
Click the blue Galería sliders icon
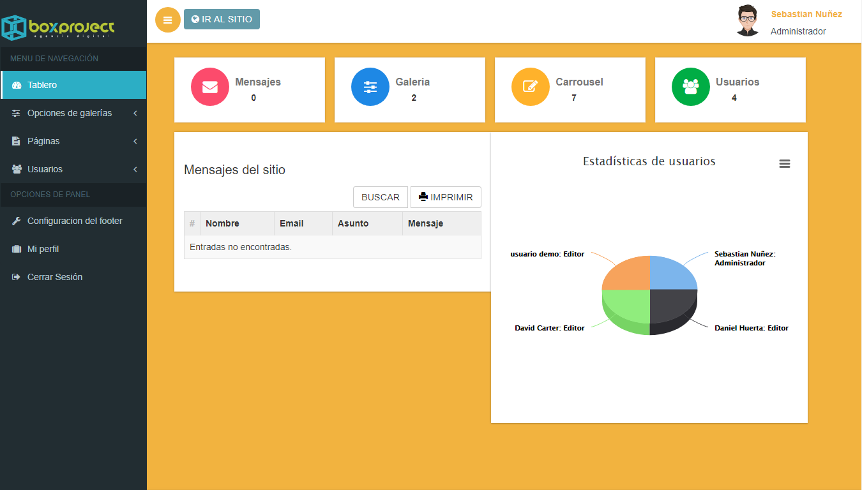coord(370,87)
